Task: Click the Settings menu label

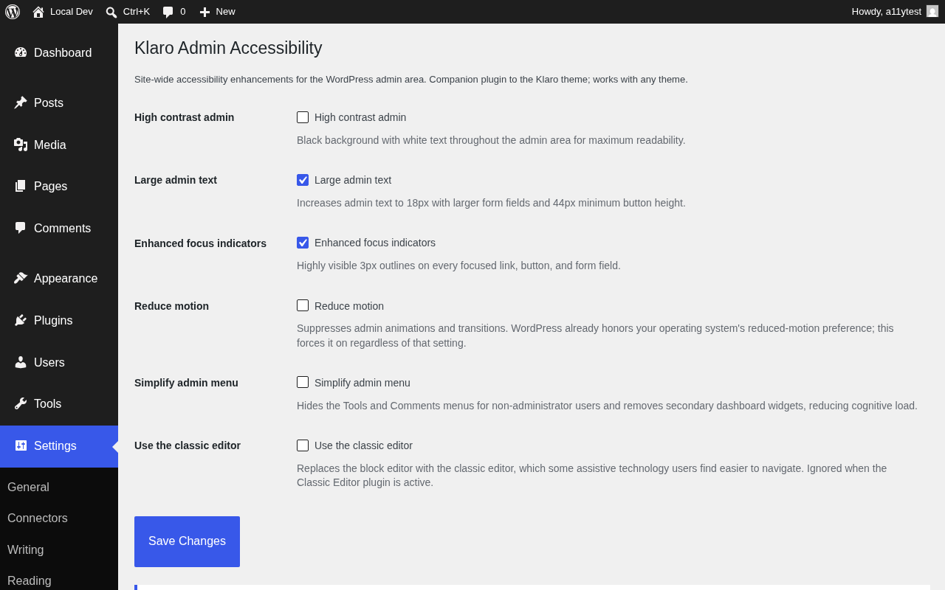Action: click(55, 446)
